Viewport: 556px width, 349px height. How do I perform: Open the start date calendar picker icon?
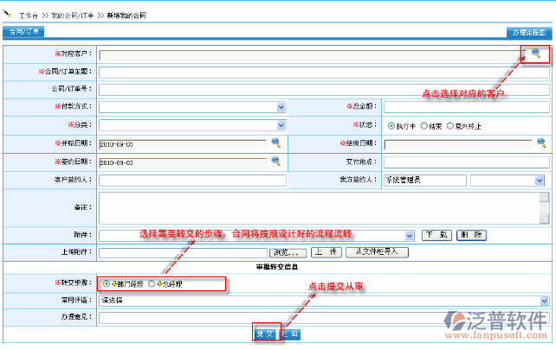[x=276, y=143]
